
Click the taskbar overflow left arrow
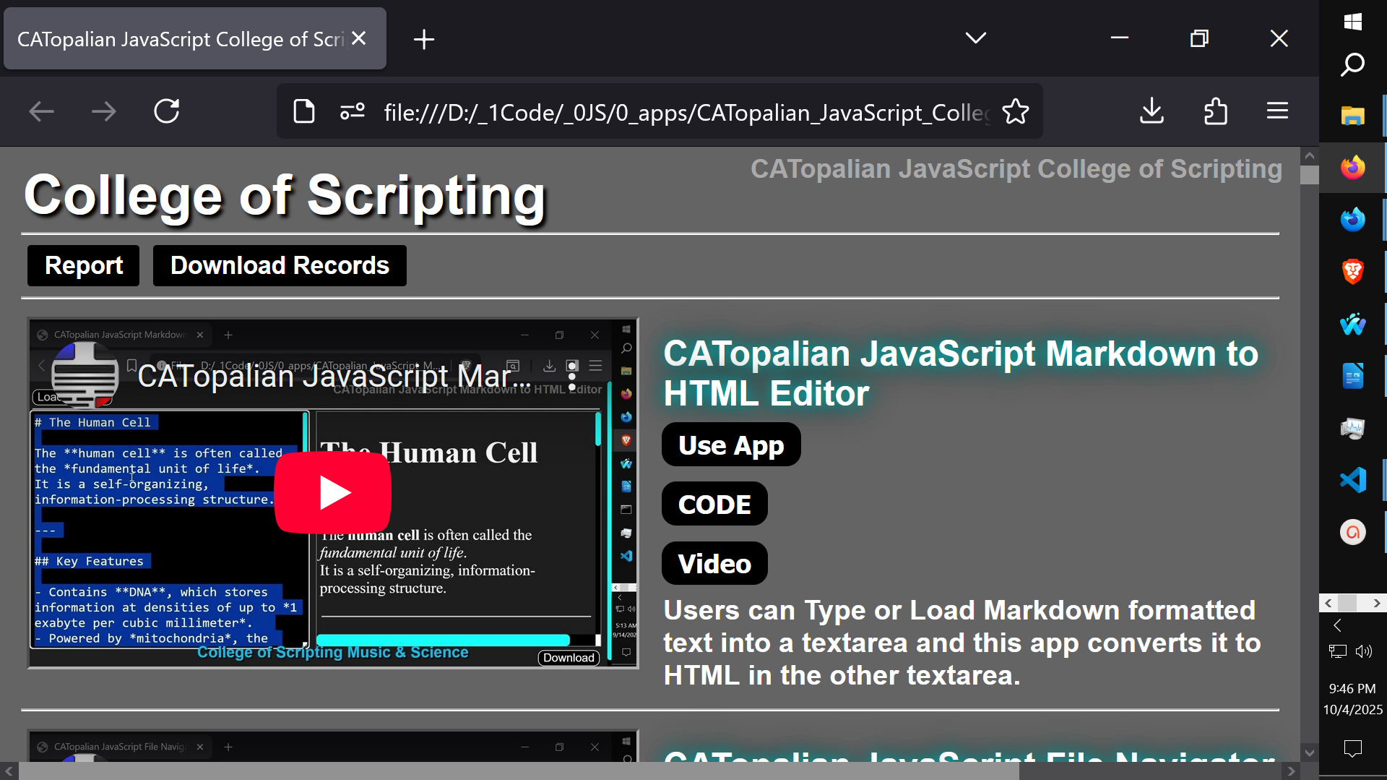(1329, 603)
